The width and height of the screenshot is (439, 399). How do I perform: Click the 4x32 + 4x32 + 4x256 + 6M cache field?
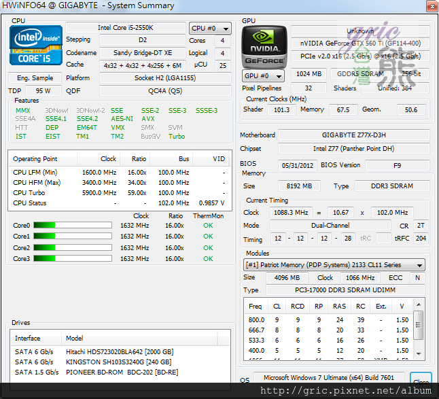pos(143,65)
